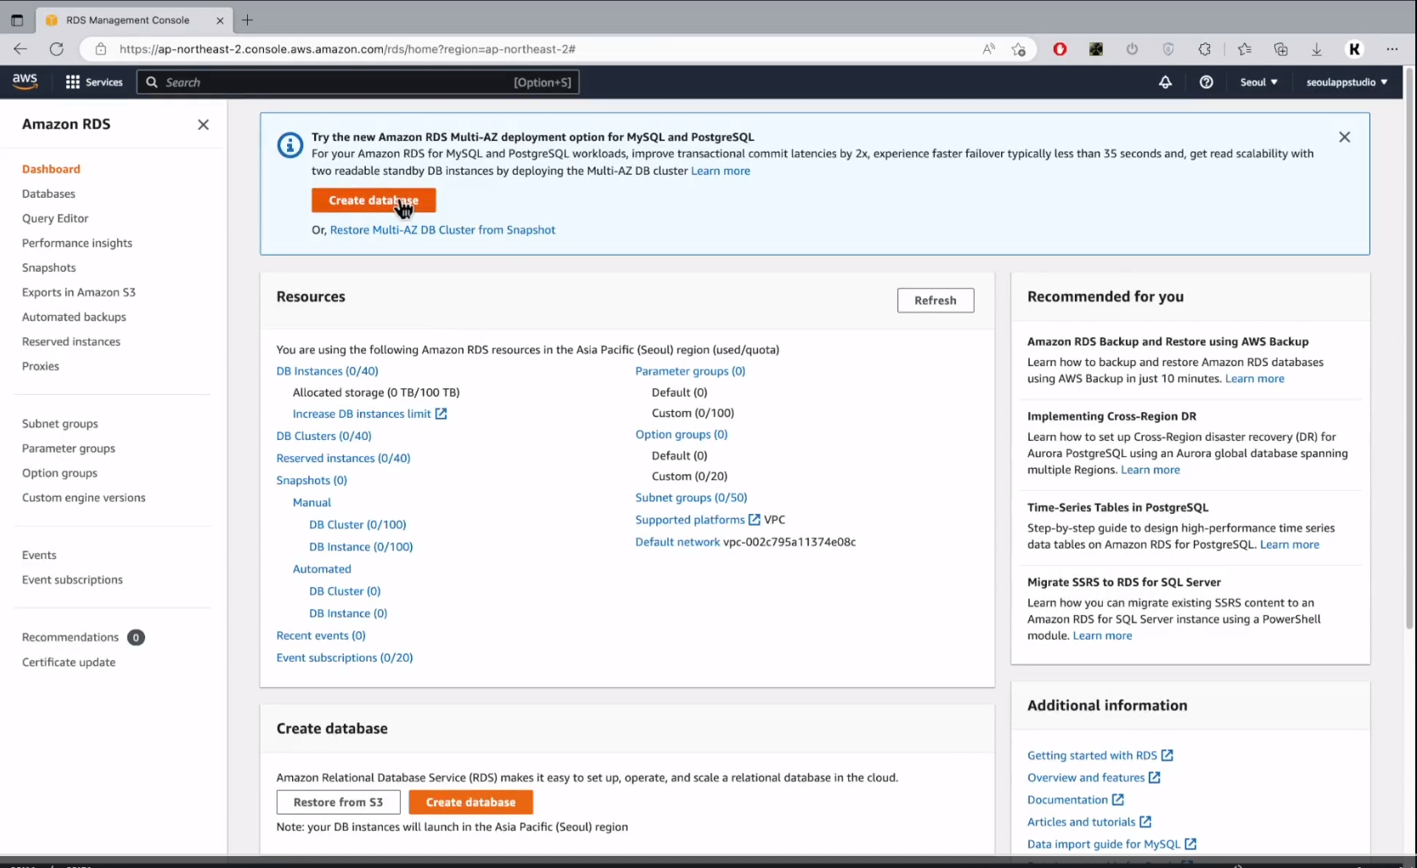Open the DB Clusters (0/40) link

coord(323,436)
